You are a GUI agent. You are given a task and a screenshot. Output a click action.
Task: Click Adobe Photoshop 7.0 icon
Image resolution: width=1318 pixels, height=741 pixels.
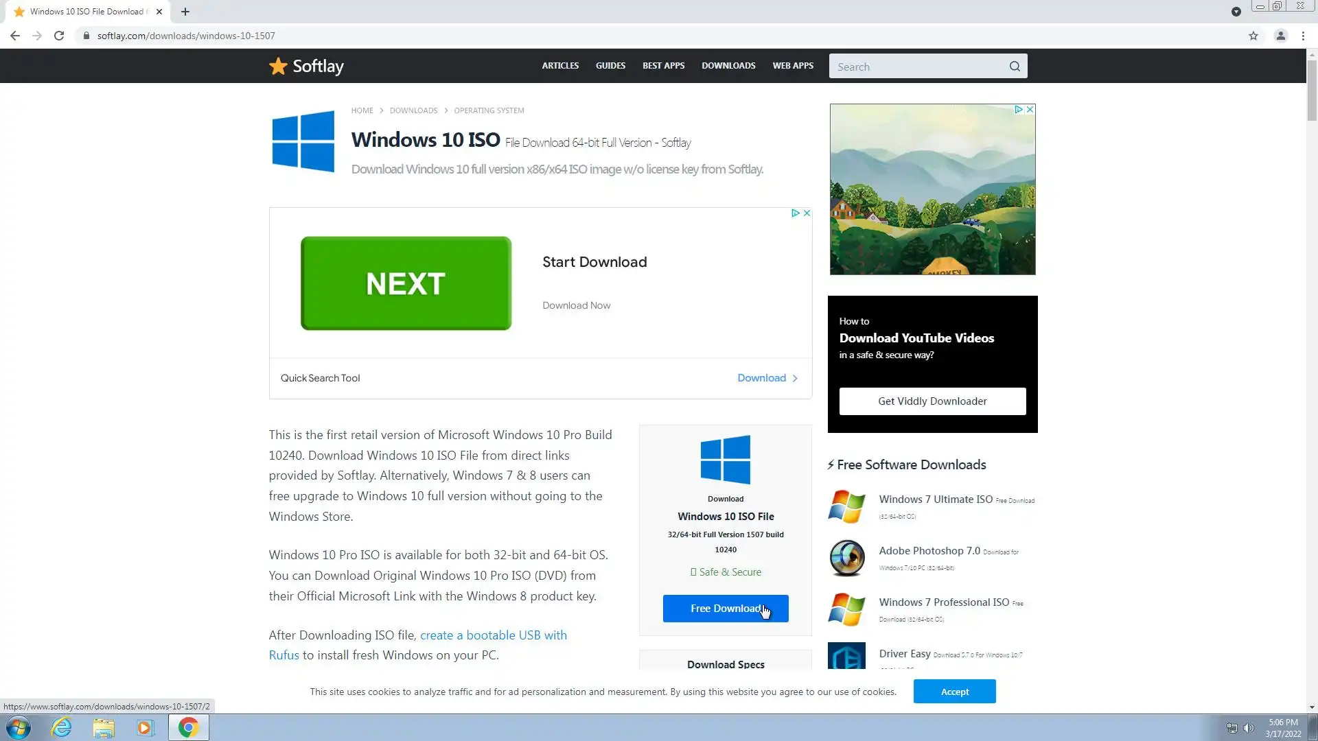coord(846,558)
